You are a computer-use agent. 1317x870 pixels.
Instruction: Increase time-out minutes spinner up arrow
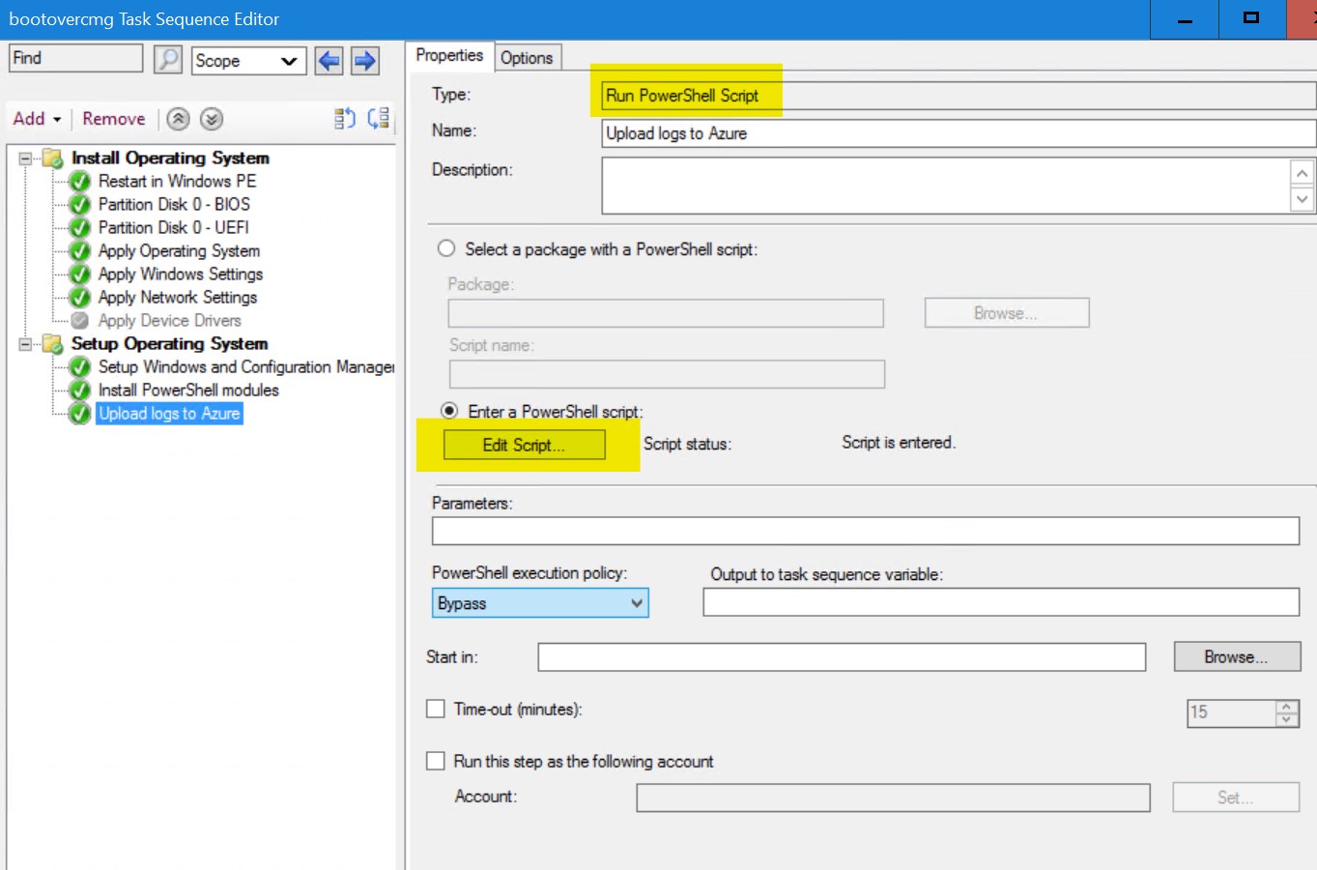click(1286, 707)
